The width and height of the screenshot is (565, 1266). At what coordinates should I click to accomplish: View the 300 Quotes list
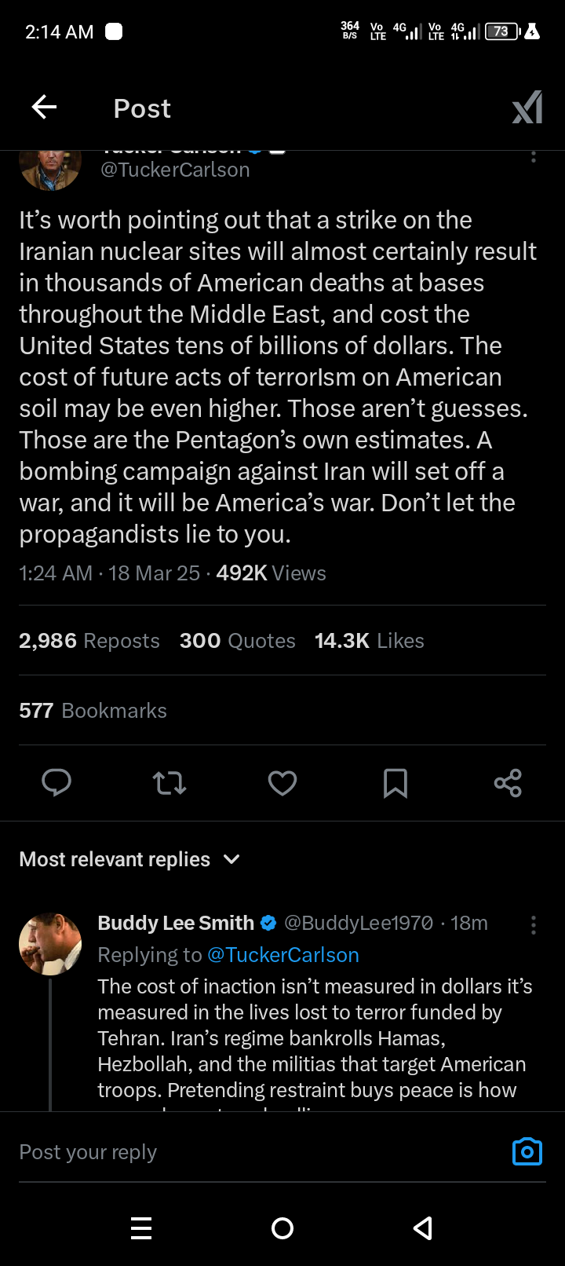pos(238,641)
